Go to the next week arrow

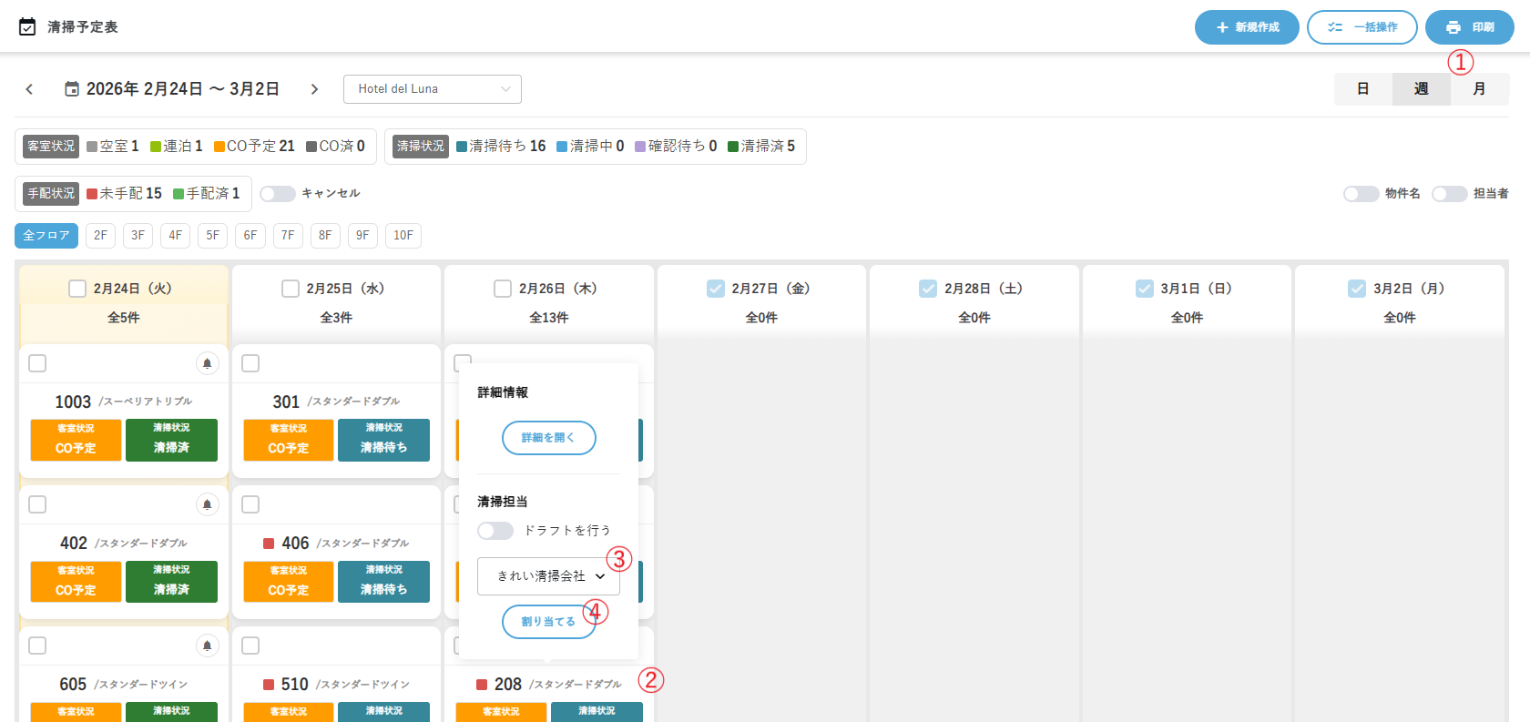click(314, 89)
